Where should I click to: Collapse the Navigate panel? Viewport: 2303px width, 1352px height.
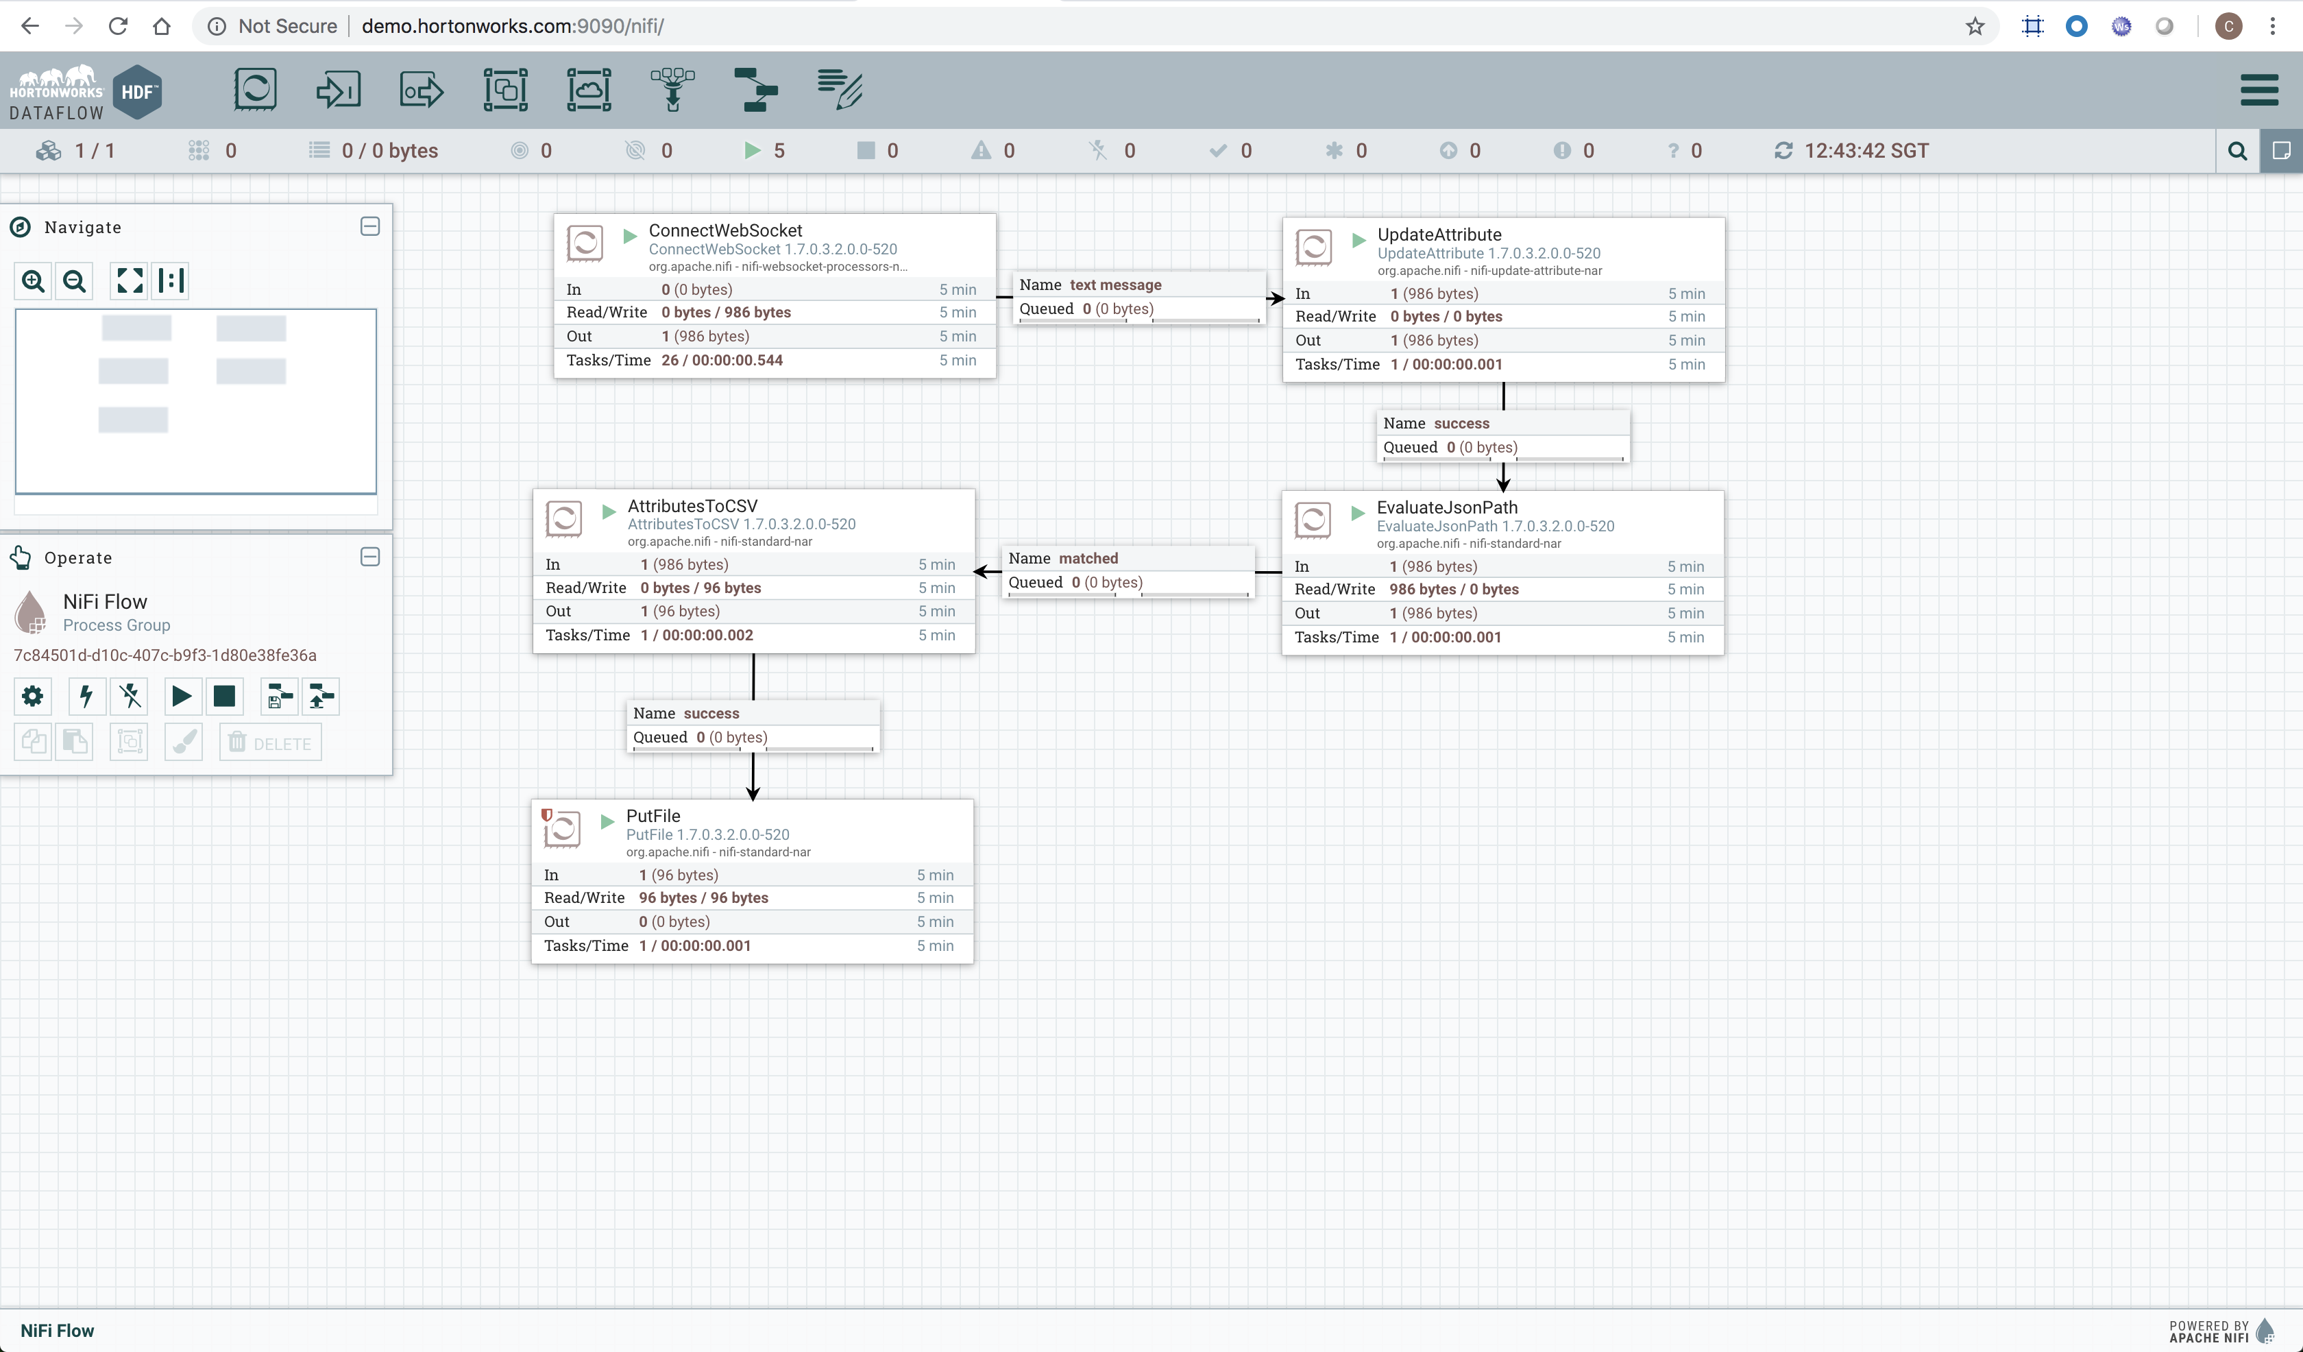370,227
